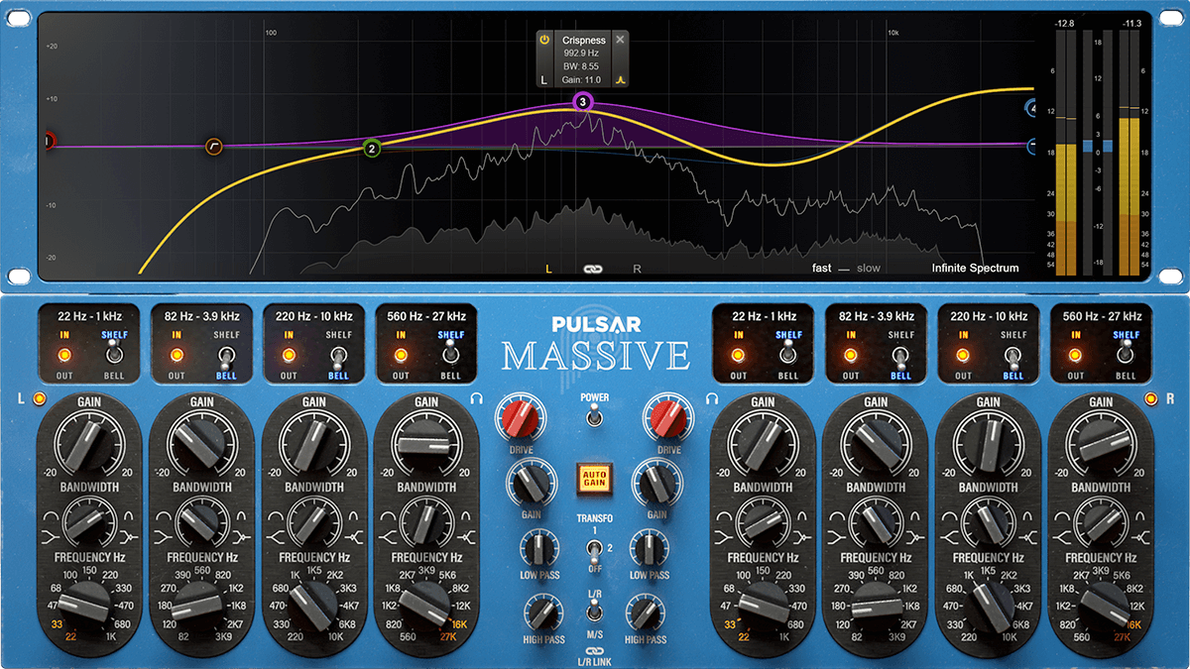Toggle IN LED of left 560 Hz - 27 kHz band
The height and width of the screenshot is (669, 1190).
click(x=401, y=355)
